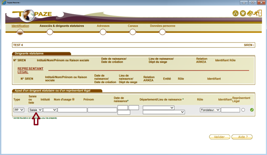Open the Intitulé dropdown
This screenshot has height=155, width=267.
50,110
